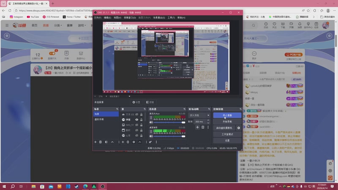Undock the 场景 panel with its float icon
This screenshot has height=190, width=338.
tap(117, 109)
